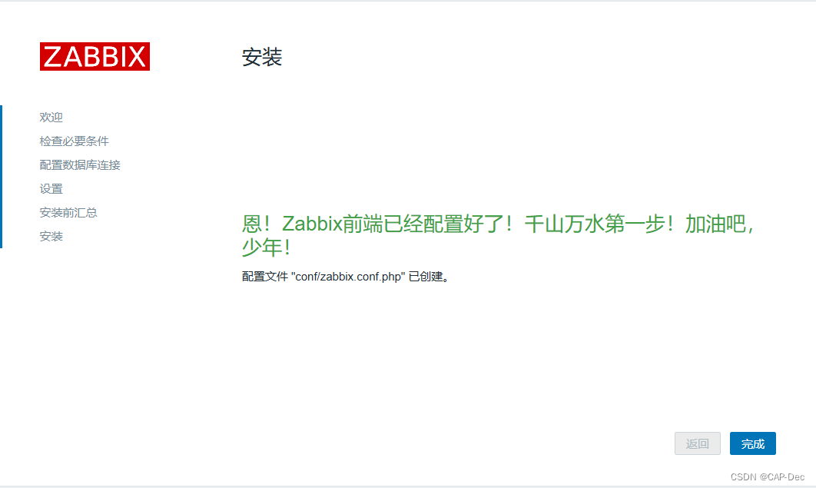
Task: Select the 安装 step in sidebar
Action: point(51,236)
